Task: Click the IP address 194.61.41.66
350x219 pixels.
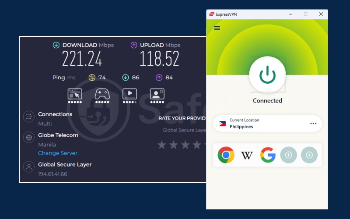Action: (52, 174)
